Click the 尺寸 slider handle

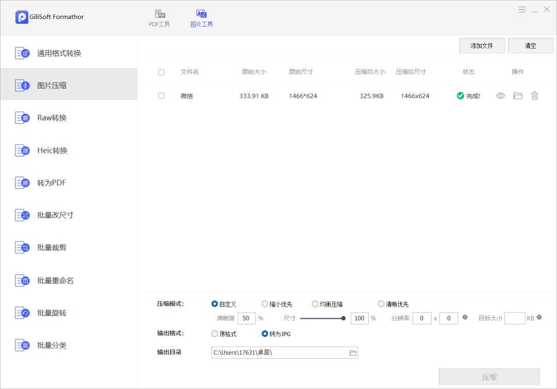coord(343,319)
